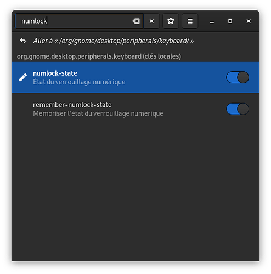Viewport: 271px width, 274px height.
Task: Clear the search text with the backspace icon
Action: (x=136, y=21)
